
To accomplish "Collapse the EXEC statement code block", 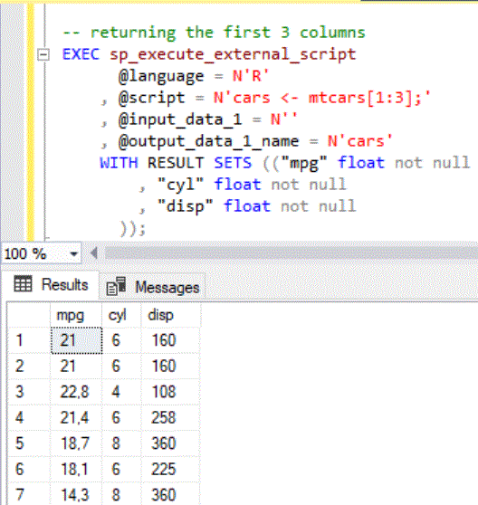I will click(43, 54).
